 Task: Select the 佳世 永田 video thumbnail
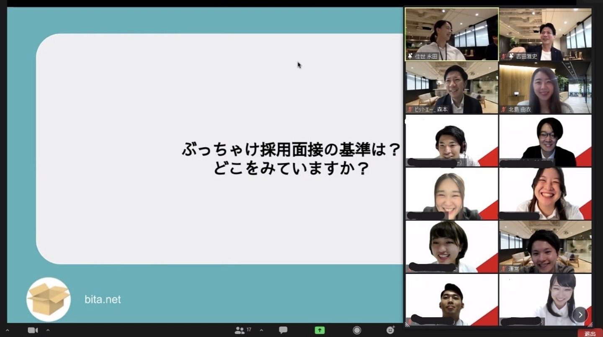click(x=452, y=34)
